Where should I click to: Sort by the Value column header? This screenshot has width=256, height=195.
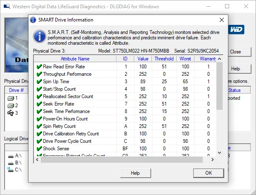[143, 59]
